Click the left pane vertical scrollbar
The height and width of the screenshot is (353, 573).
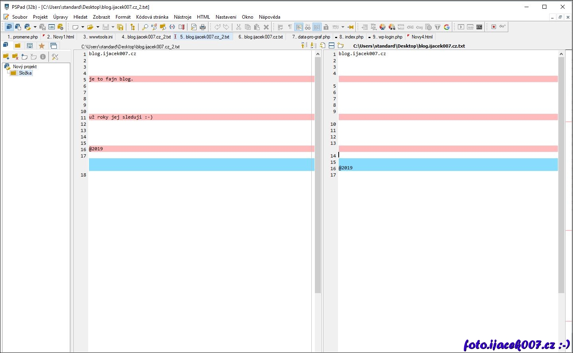[318, 175]
